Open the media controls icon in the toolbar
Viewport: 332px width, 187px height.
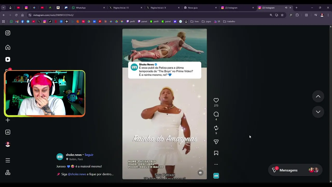316,15
